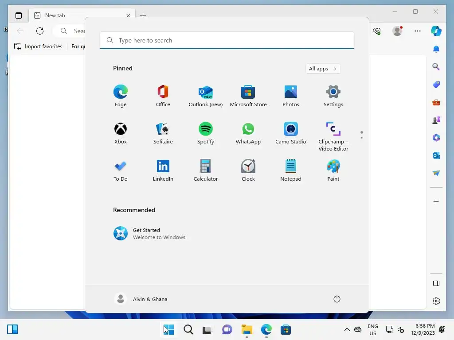Refresh the page in Edge

coord(40,31)
